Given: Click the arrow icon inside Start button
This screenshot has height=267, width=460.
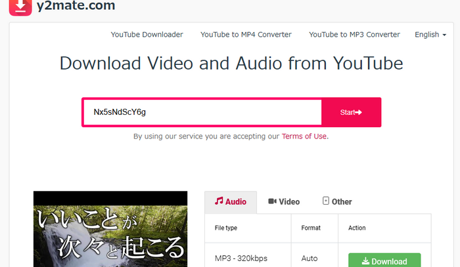Looking at the screenshot, I should point(358,113).
